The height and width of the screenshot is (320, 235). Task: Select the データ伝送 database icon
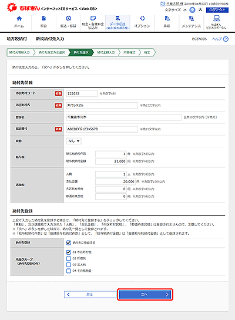pos(117,18)
